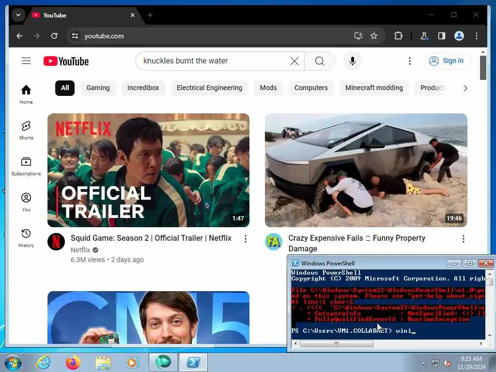Open the Chrome tab search dropdown
The width and height of the screenshot is (496, 372).
point(18,15)
